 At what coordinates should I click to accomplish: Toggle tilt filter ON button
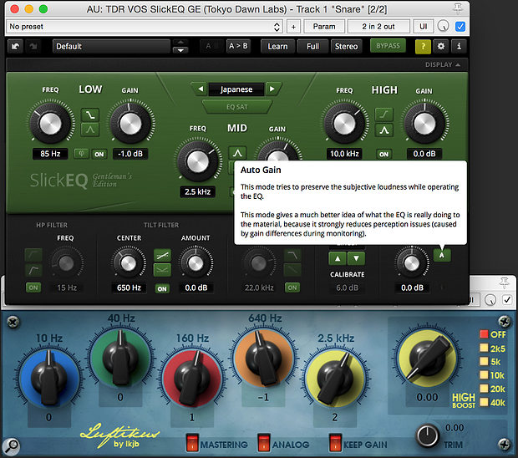[162, 289]
